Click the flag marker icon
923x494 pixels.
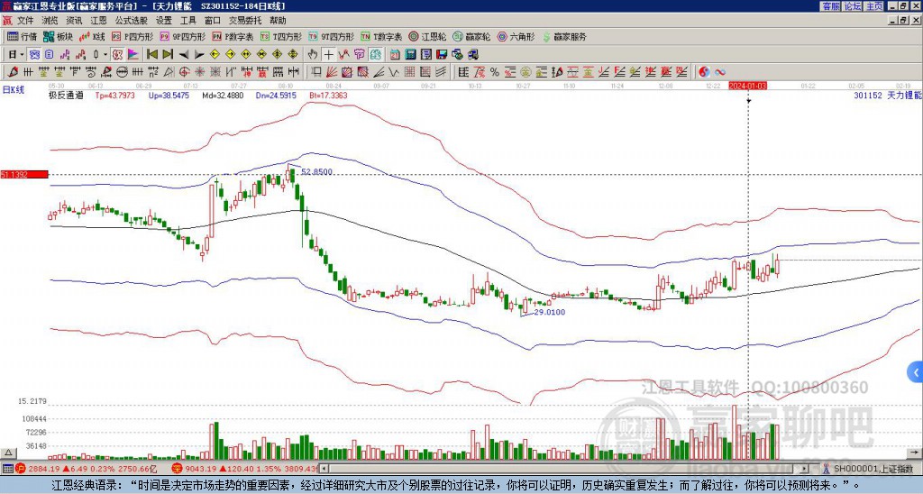pyautogui.click(x=133, y=54)
